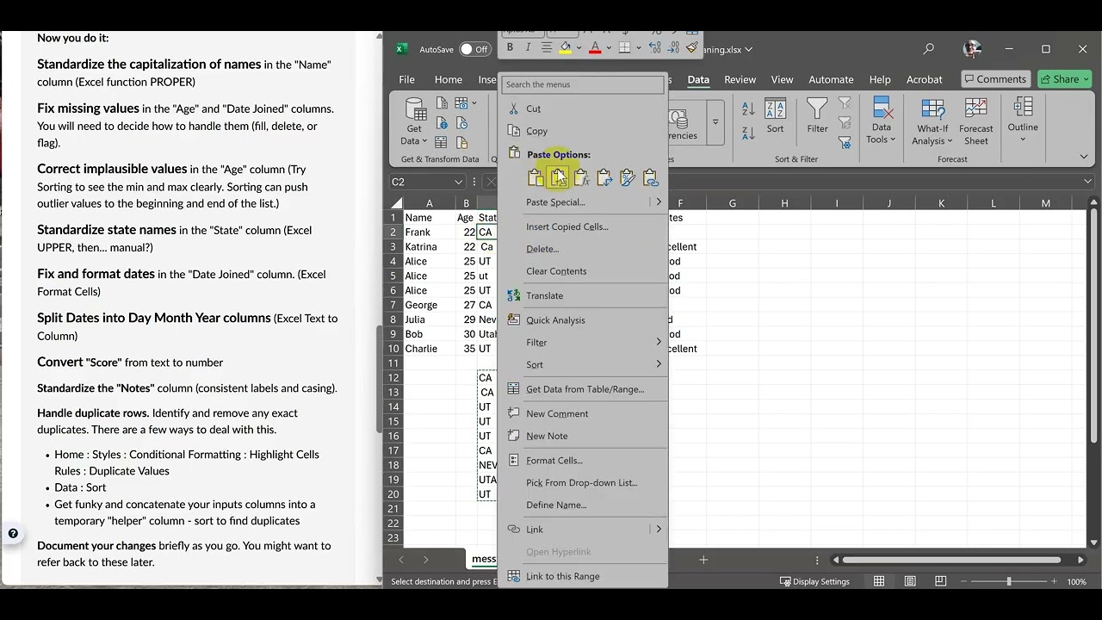
Task: Open the Sort dialog button
Action: click(775, 117)
